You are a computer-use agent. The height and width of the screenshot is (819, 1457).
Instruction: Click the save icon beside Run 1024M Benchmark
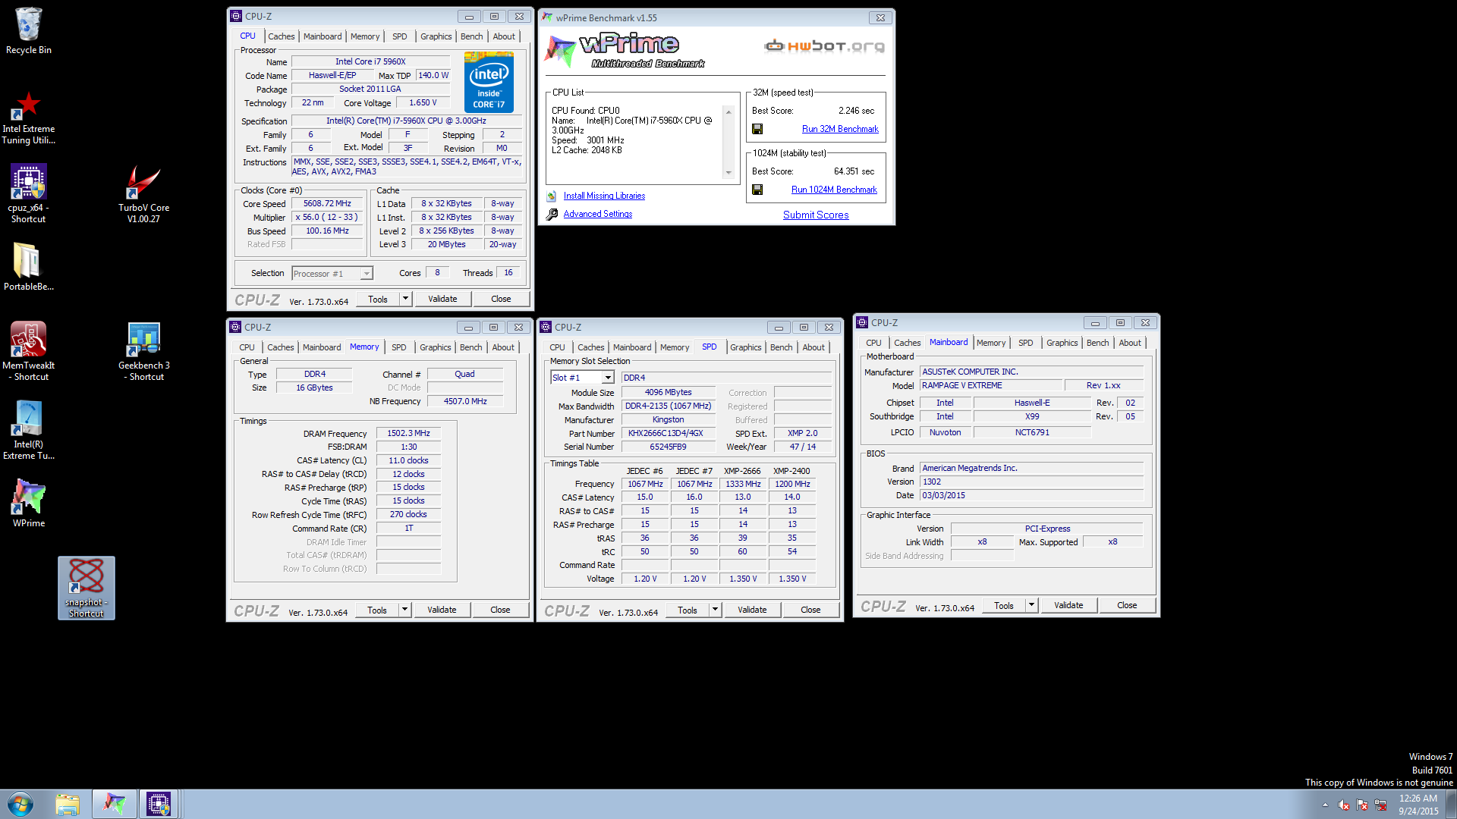pyautogui.click(x=757, y=190)
